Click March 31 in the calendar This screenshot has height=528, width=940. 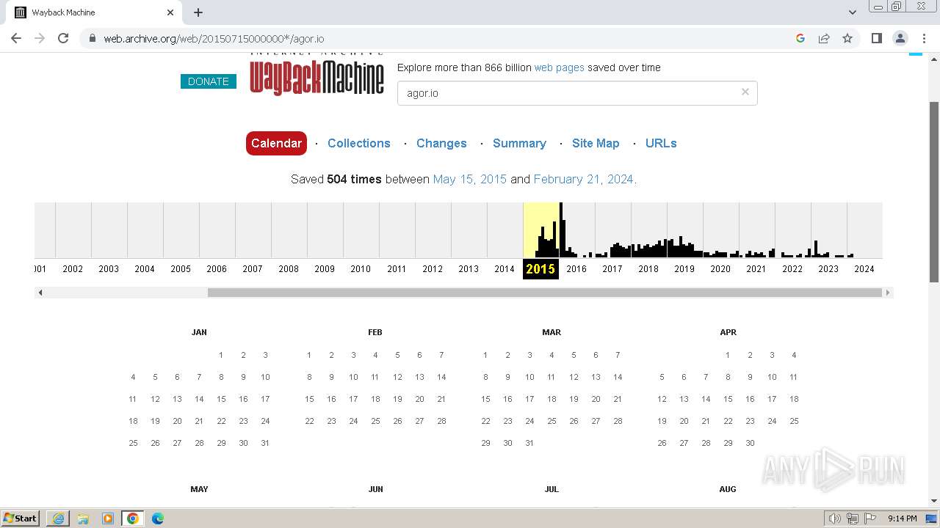(529, 443)
